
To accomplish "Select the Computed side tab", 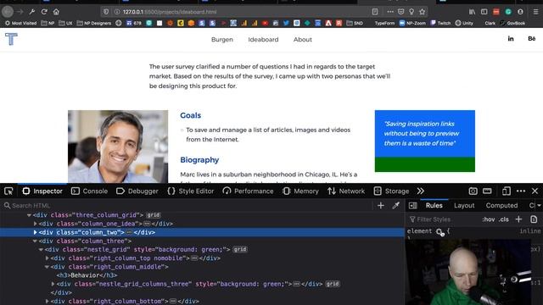I will (501, 205).
